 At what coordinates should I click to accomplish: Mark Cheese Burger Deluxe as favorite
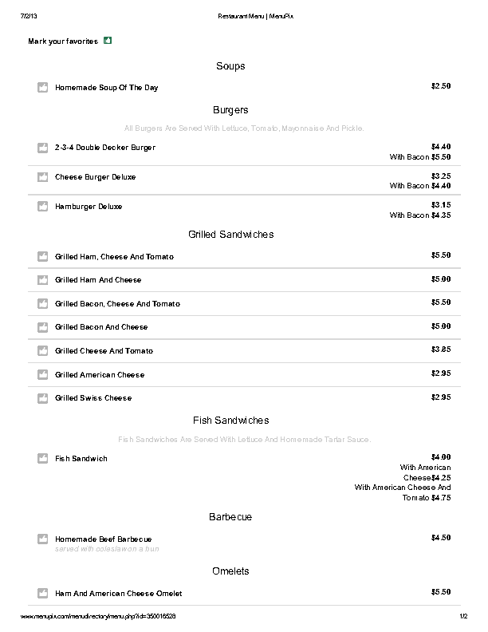pos(43,177)
